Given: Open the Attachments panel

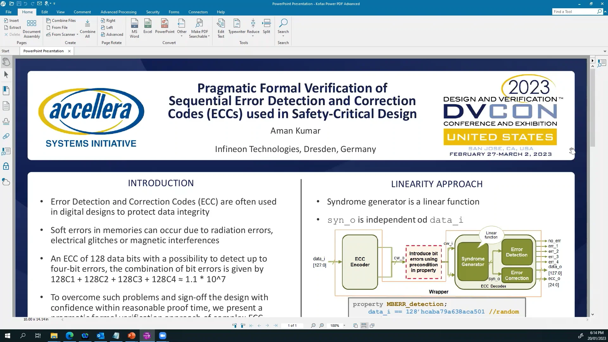Looking at the screenshot, I should tap(6, 136).
